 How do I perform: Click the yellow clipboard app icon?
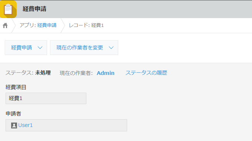[8, 9]
